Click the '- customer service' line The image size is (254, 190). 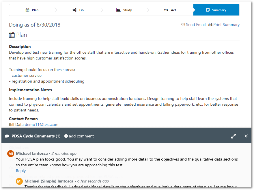(x=25, y=76)
